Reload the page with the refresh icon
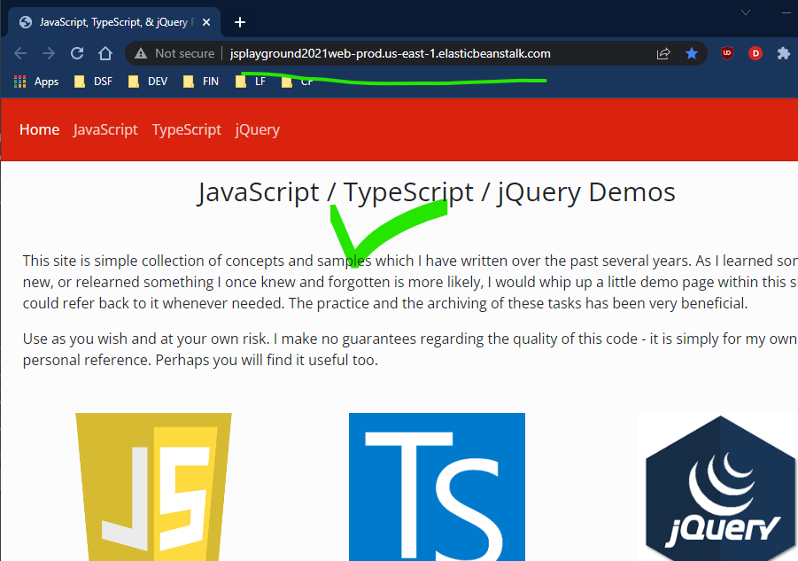The image size is (798, 561). [77, 53]
